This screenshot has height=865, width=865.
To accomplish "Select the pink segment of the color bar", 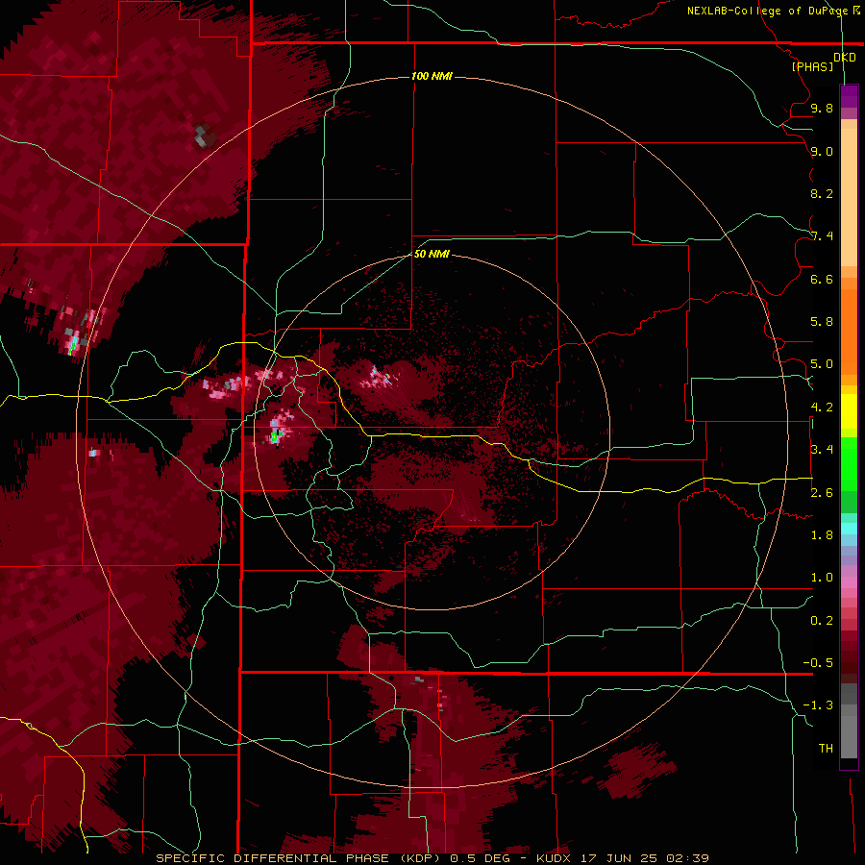I will (849, 582).
